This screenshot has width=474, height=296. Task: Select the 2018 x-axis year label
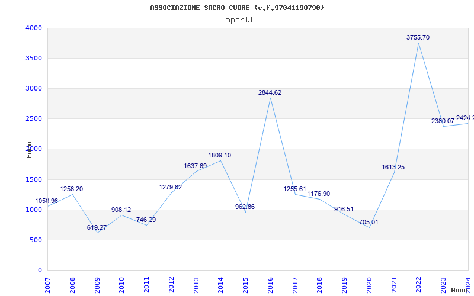coord(320,285)
